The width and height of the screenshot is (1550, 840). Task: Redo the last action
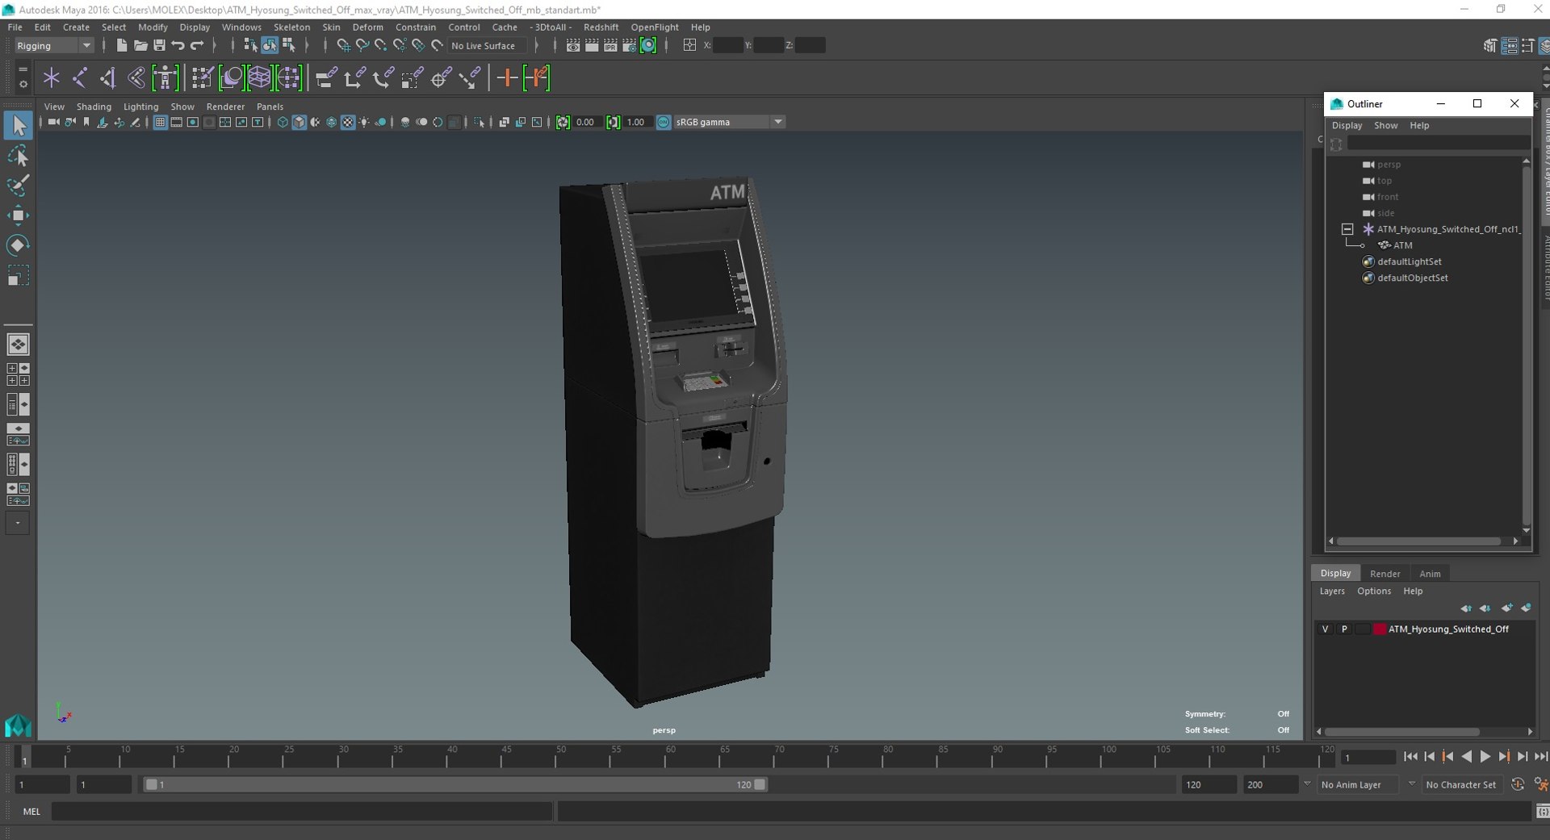[197, 46]
